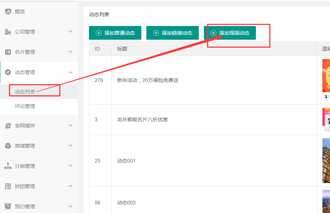Open the 动态列表 submenu item
This screenshot has height=213, width=330.
25,92
